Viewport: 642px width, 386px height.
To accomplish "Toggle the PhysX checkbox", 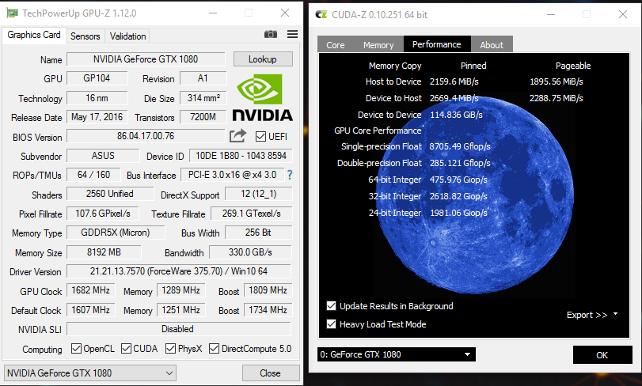I will [170, 348].
